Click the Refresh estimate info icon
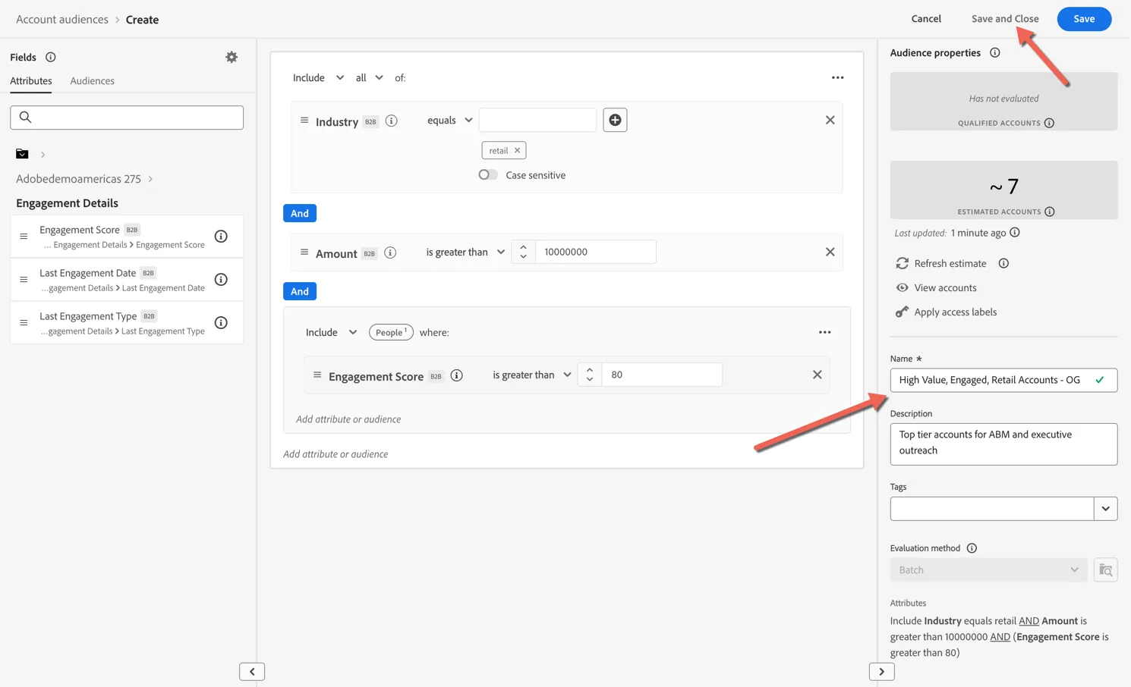 coord(1003,263)
